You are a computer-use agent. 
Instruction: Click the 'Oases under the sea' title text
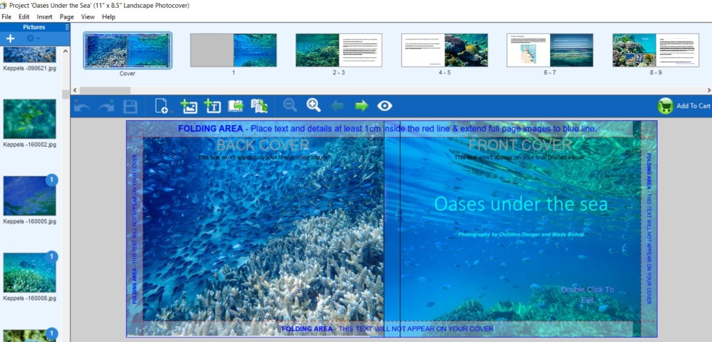(x=521, y=204)
